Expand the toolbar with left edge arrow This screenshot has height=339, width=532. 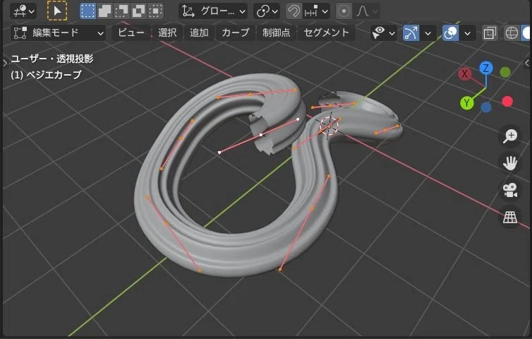pyautogui.click(x=5, y=63)
